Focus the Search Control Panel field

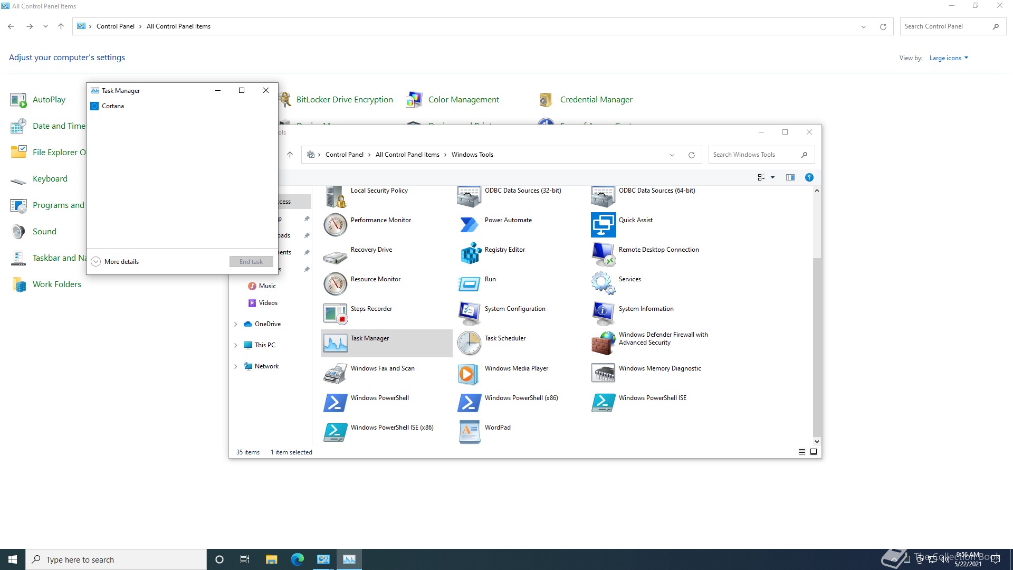coord(953,26)
